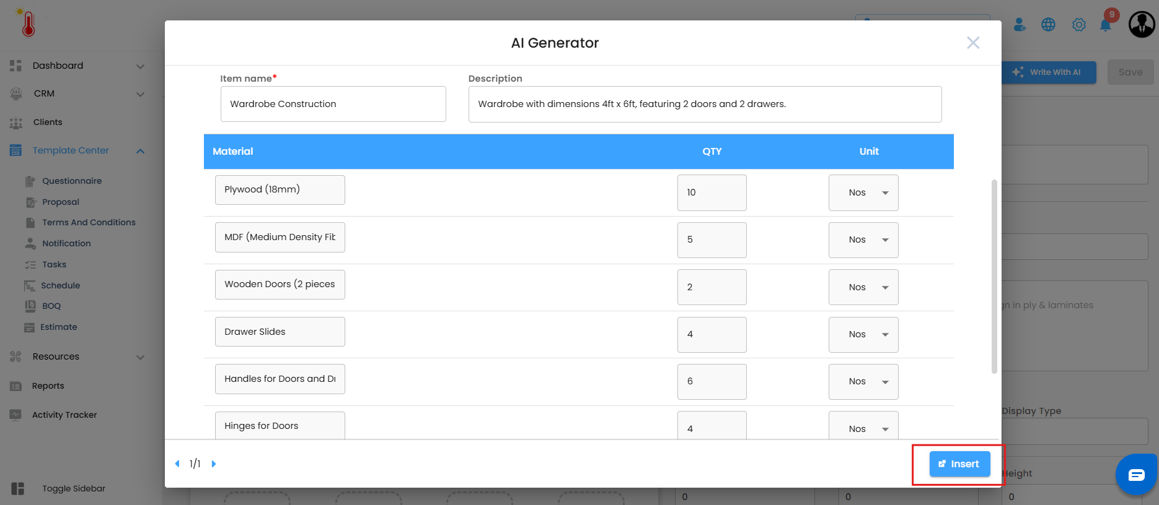Close the AI Generator dialog

click(x=973, y=43)
